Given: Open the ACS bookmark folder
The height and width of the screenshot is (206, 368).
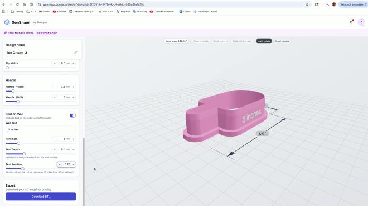Looking at the screenshot, I should (x=31, y=11).
